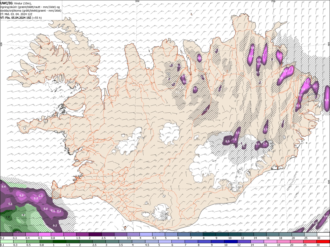The image size is (330, 247).
Task: Select the light pink rain-scale swatch labeled 16
Action: click(270, 242)
